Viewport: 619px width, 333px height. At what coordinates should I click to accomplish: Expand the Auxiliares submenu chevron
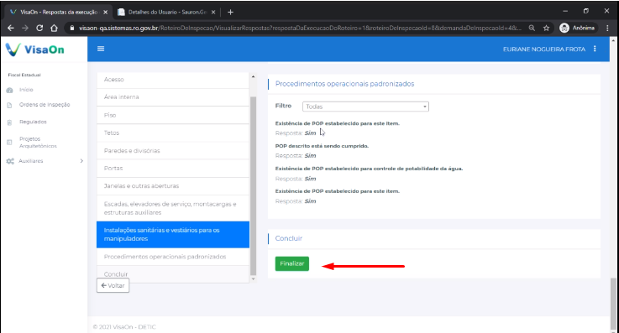click(81, 161)
